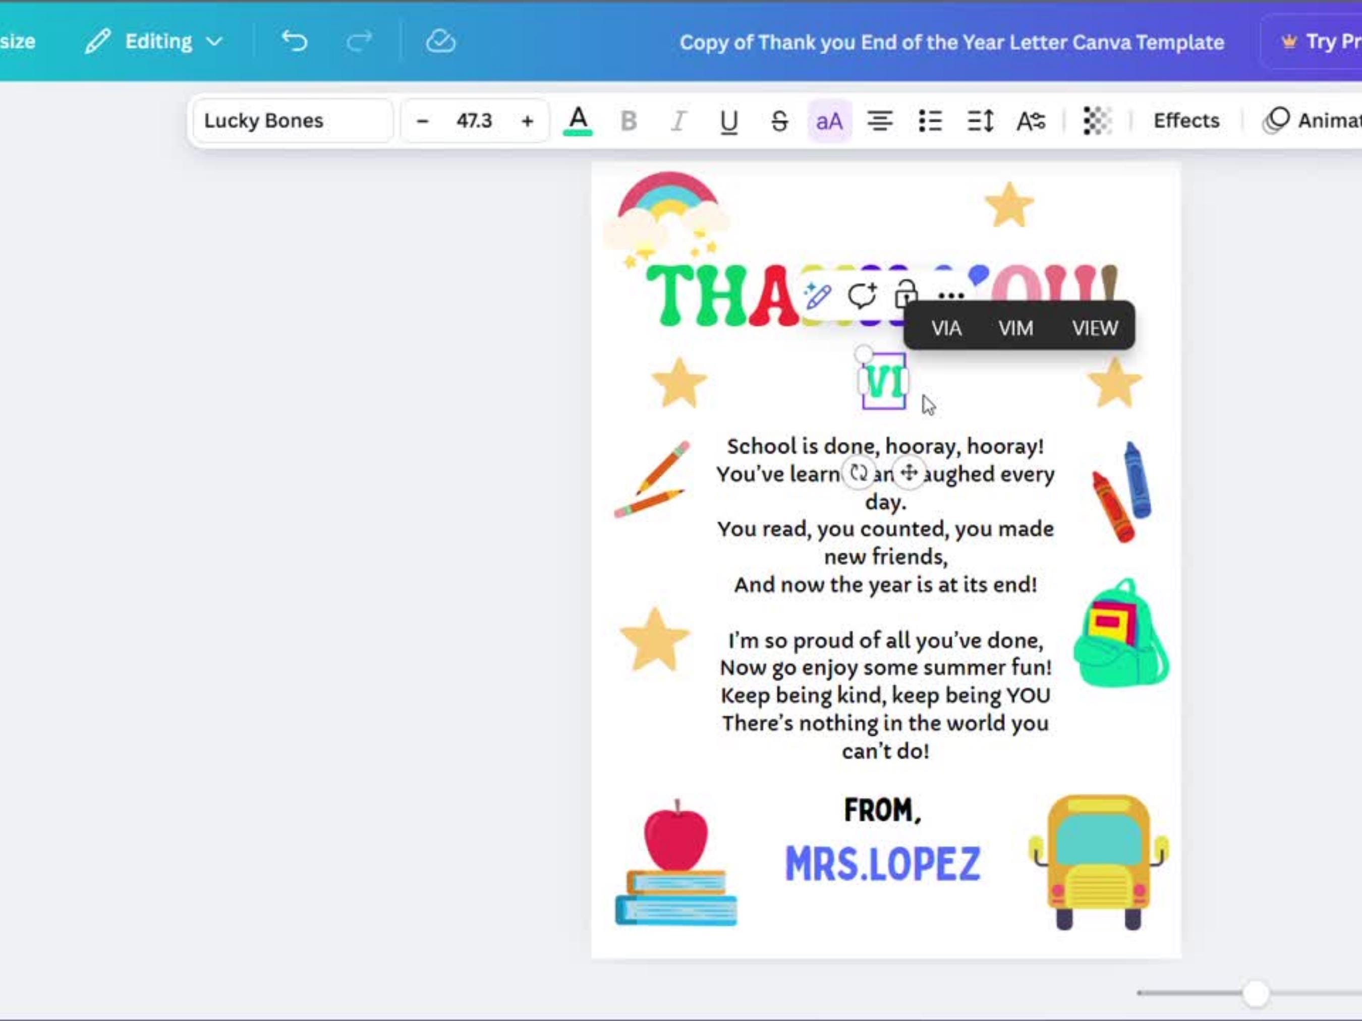
Task: Toggle Underline formatting
Action: [x=729, y=121]
